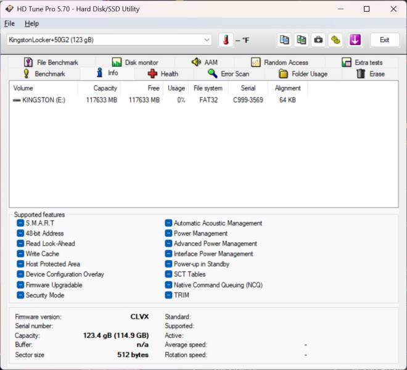This screenshot has height=370, width=407.
Task: Switch to the Erase tab
Action: pyautogui.click(x=370, y=74)
